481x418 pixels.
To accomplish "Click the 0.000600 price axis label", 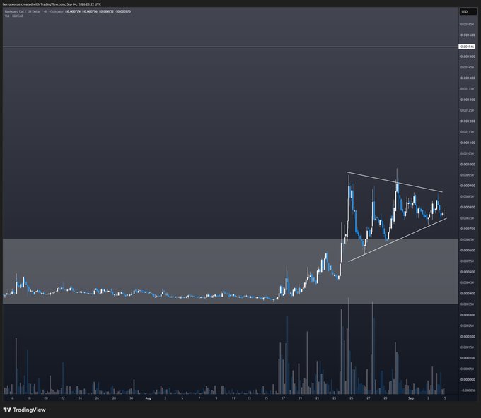I will [467, 250].
